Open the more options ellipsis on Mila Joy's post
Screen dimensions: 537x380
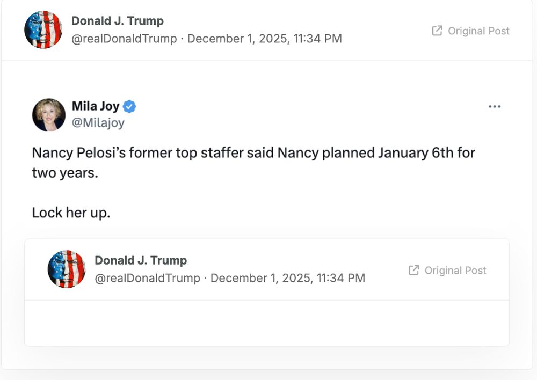coord(494,106)
